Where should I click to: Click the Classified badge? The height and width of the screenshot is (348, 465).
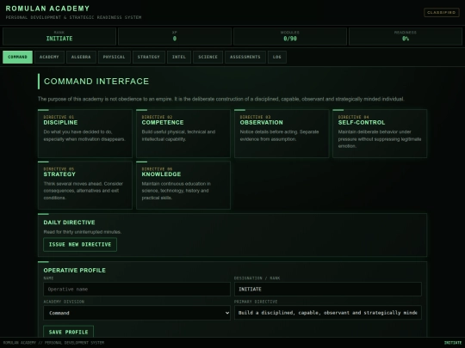[x=442, y=12]
